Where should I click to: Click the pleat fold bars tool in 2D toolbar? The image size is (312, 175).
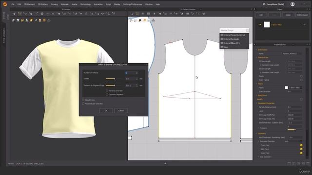pyautogui.click(x=187, y=14)
